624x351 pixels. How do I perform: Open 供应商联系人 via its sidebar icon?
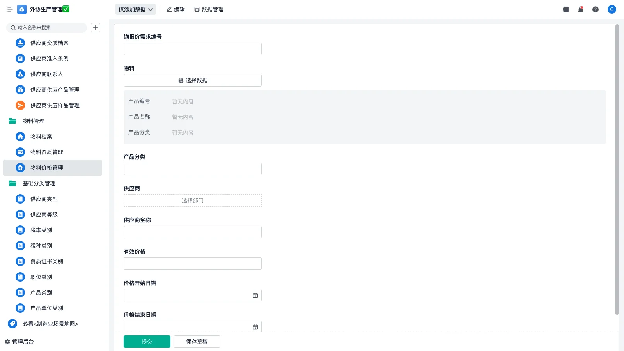tap(20, 74)
